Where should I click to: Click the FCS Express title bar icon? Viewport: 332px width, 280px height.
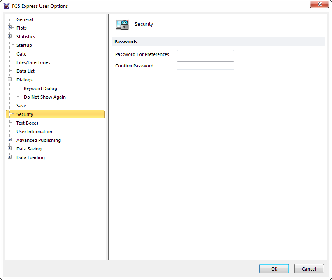click(x=7, y=6)
